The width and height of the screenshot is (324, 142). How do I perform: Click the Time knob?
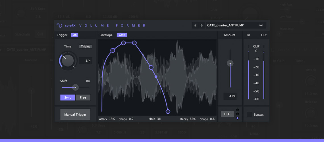tap(68, 60)
